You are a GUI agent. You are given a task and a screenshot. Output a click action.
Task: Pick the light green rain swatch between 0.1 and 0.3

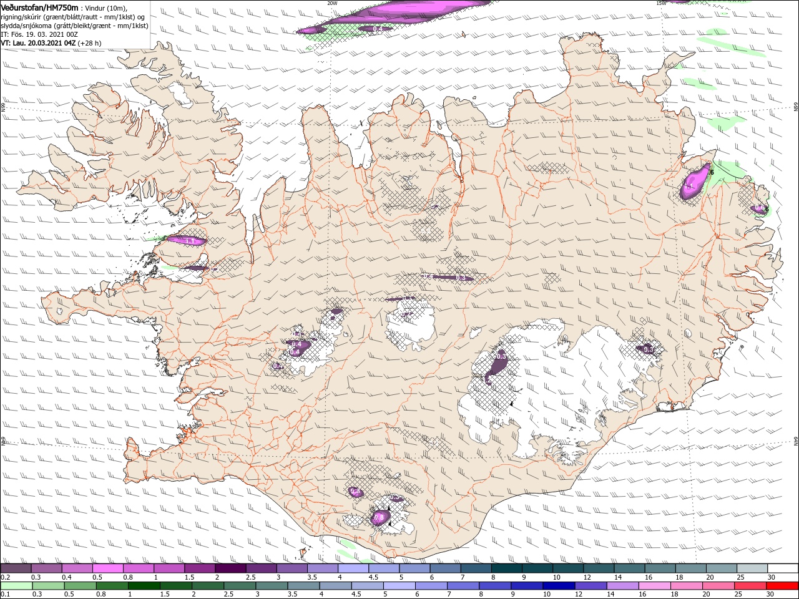pyautogui.click(x=16, y=586)
